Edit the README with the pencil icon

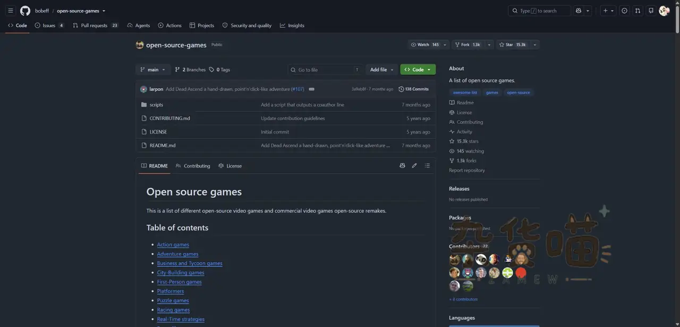(x=414, y=166)
